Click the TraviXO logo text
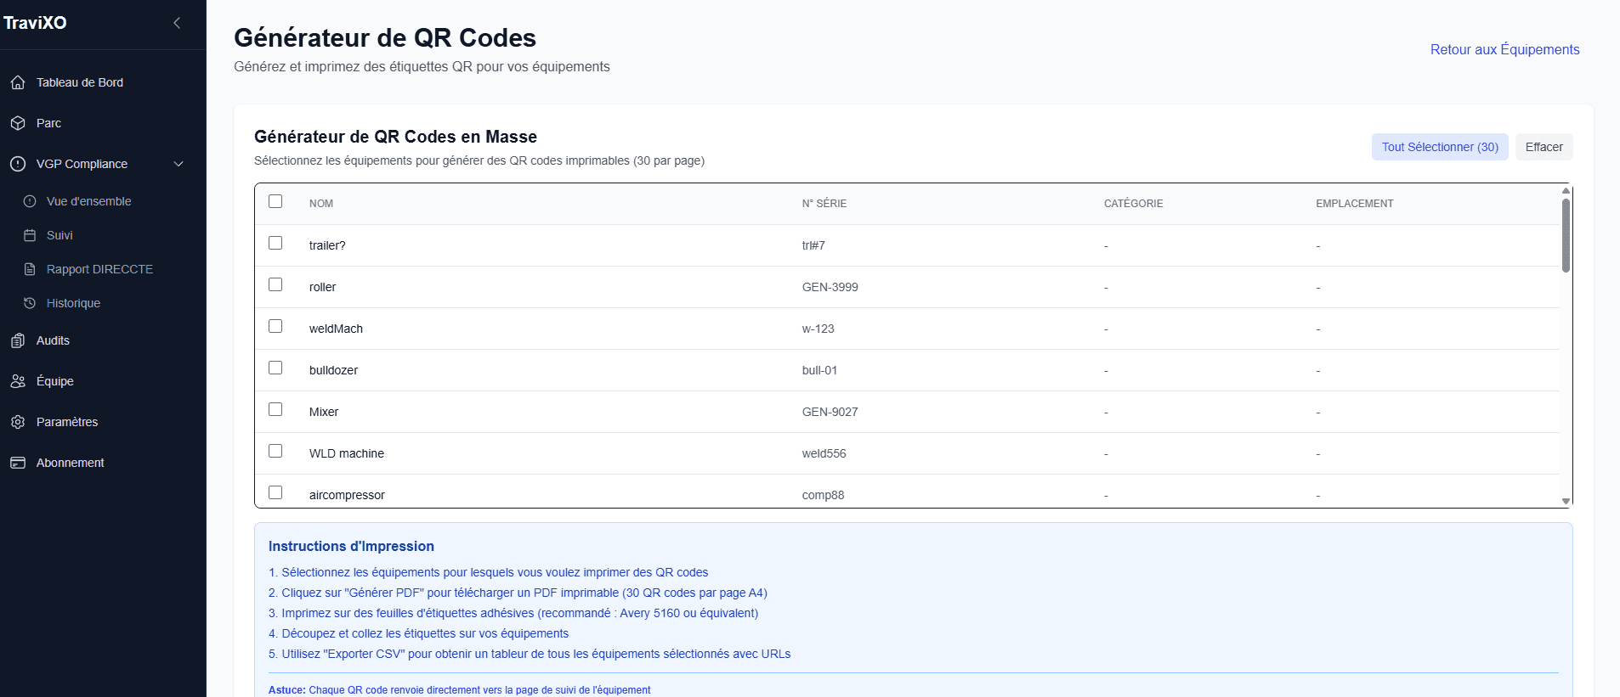Image resolution: width=1620 pixels, height=697 pixels. point(35,23)
